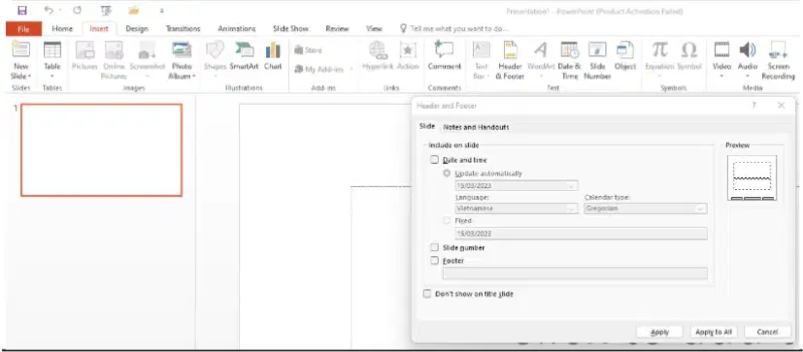Start Screen Recording
The height and width of the screenshot is (352, 803).
pos(778,60)
